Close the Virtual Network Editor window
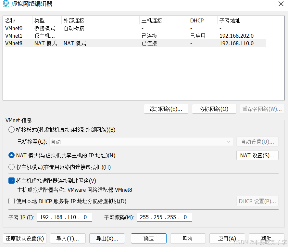288x247 pixels. (x=281, y=4)
